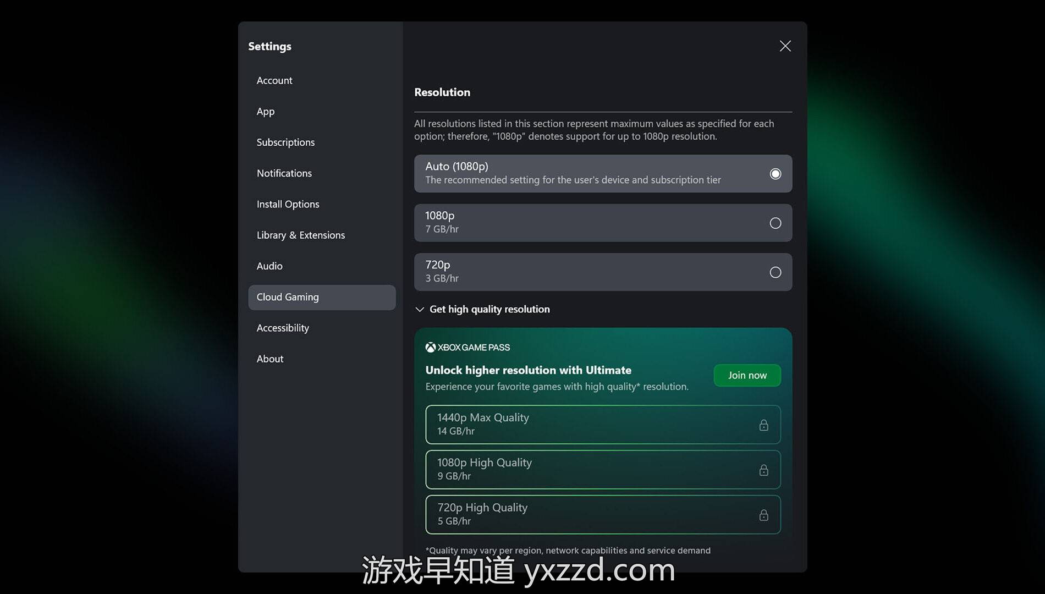This screenshot has width=1045, height=594.
Task: Open the Audio settings page
Action: 269,266
